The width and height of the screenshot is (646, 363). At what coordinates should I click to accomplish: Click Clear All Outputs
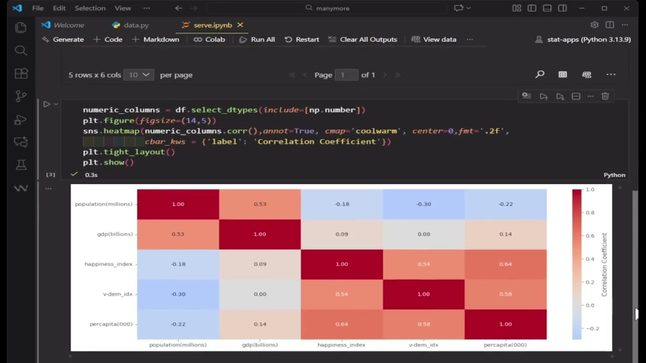pyautogui.click(x=362, y=39)
